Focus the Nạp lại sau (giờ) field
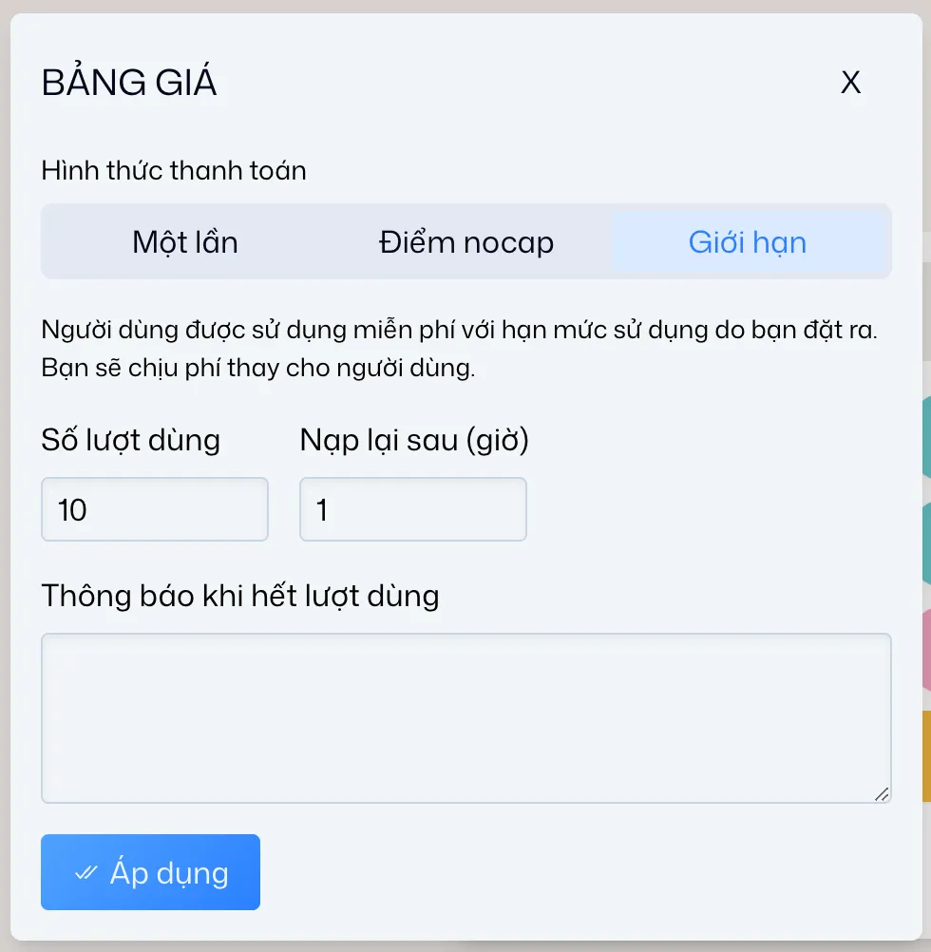This screenshot has width=931, height=952. pyautogui.click(x=412, y=509)
